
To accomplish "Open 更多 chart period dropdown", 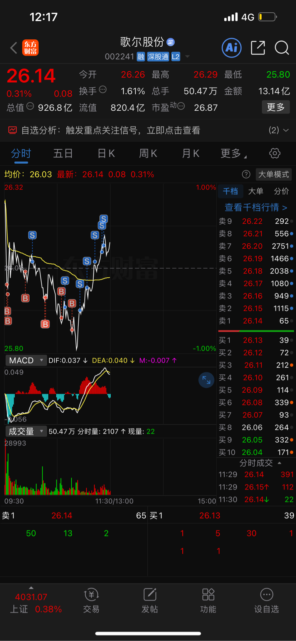I will pos(234,154).
